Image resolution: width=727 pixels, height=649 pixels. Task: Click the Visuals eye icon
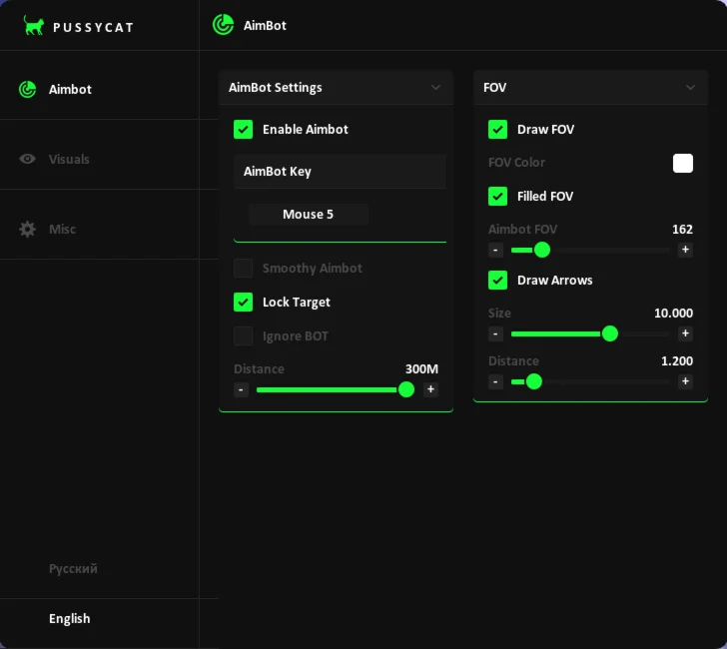tap(28, 159)
